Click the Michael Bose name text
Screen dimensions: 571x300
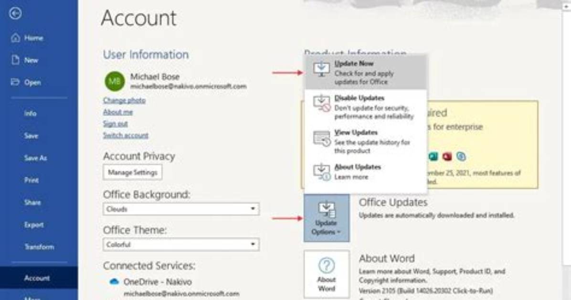[x=155, y=76]
